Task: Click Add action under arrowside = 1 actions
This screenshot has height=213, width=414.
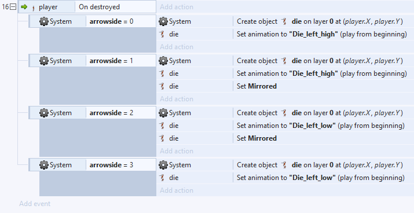Action: click(177, 99)
